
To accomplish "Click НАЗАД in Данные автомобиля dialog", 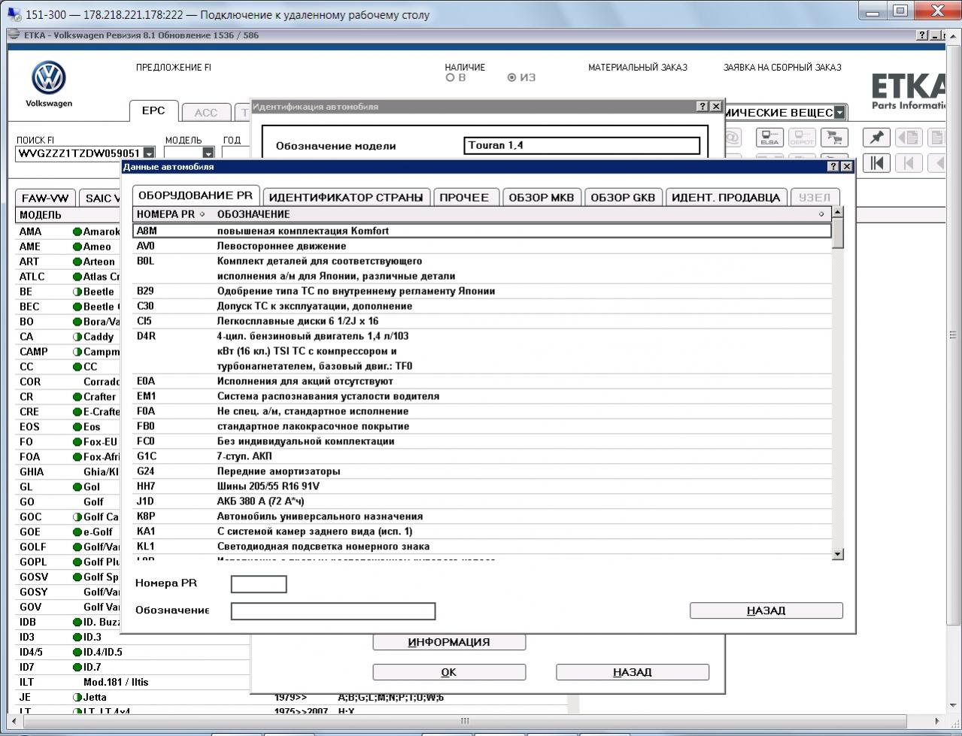I will tap(766, 610).
